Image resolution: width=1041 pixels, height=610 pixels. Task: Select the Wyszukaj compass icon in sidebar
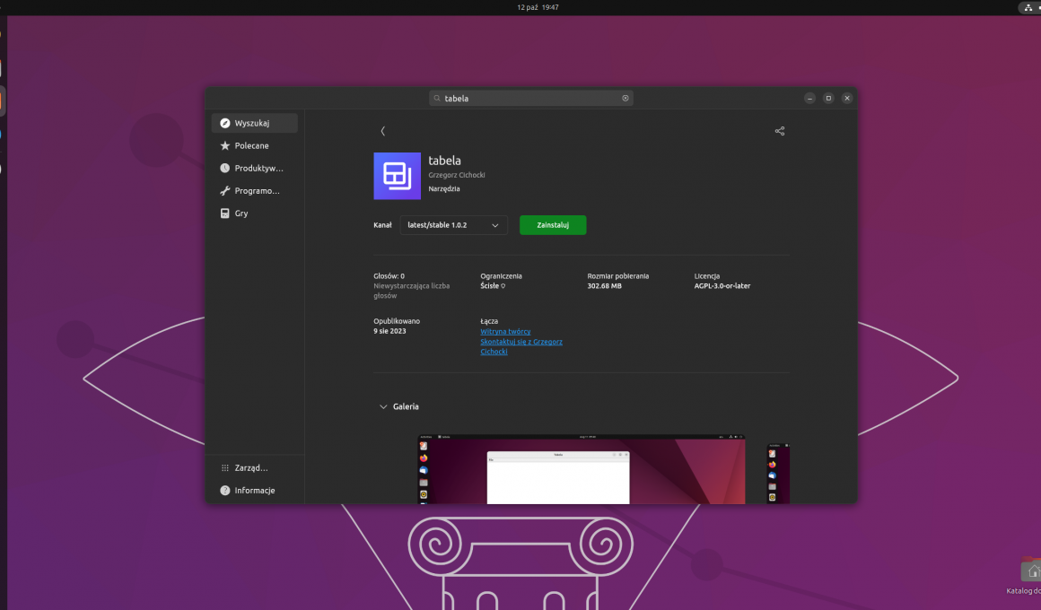coord(225,123)
